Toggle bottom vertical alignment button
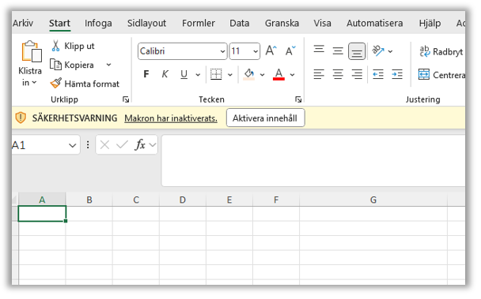The image size is (481, 299). (357, 51)
